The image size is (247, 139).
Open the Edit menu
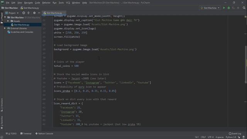pyautogui.click(x=13, y=3)
